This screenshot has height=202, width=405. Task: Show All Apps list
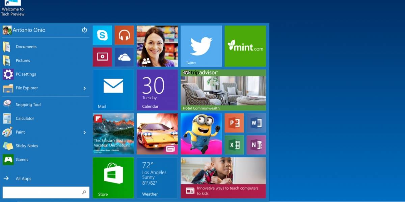tap(46, 178)
